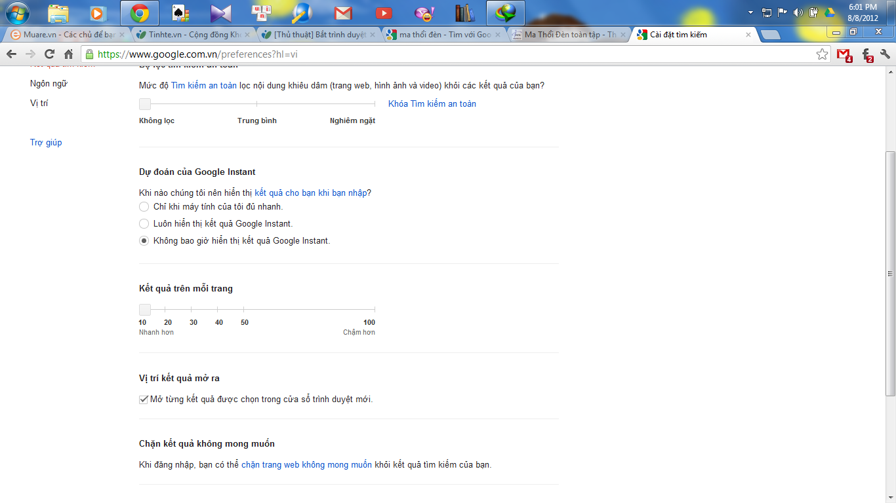The height and width of the screenshot is (503, 896).
Task: Open 'Vị trí' in the sidebar
Action: coord(39,103)
